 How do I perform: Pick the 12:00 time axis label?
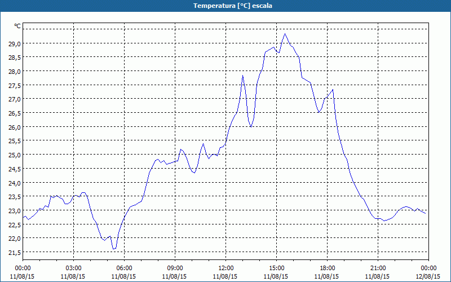tap(226, 268)
